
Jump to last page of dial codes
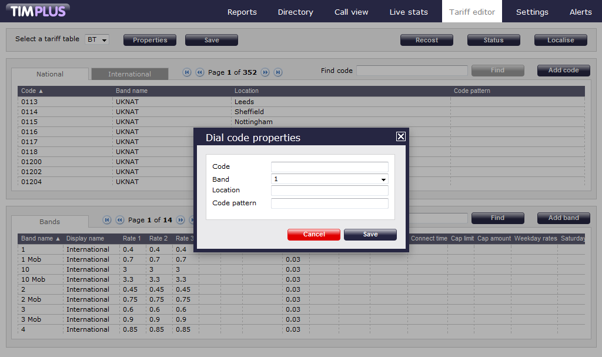(278, 72)
